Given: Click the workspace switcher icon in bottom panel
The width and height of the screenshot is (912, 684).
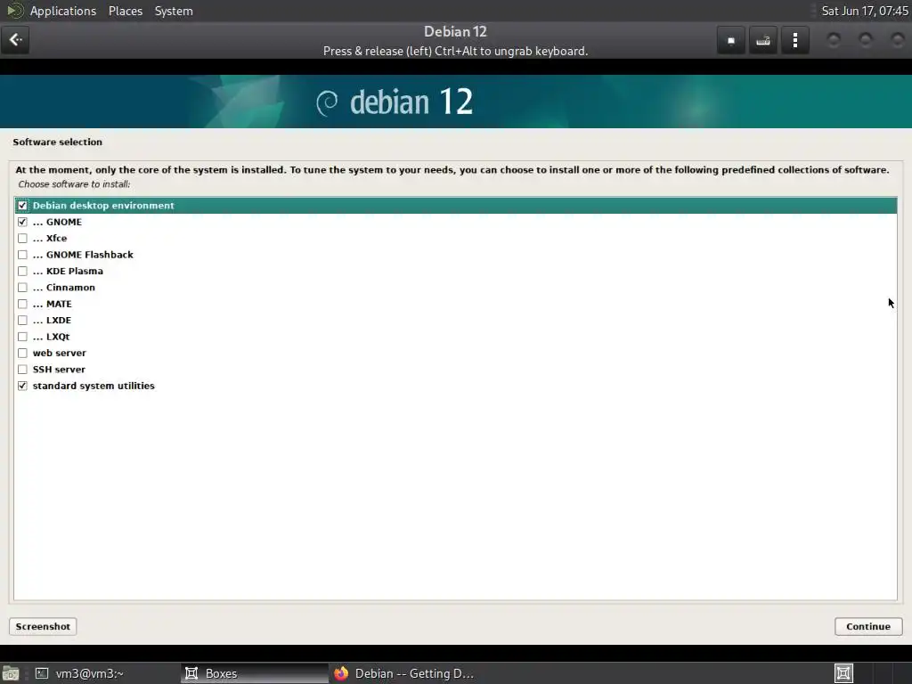Looking at the screenshot, I should point(843,673).
